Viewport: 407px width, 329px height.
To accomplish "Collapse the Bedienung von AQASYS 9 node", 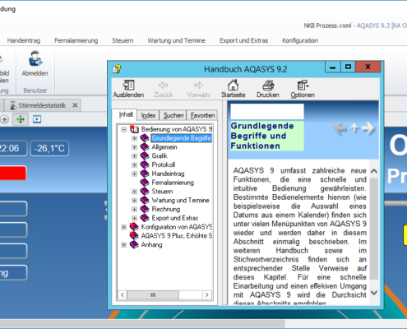I will click(x=124, y=129).
